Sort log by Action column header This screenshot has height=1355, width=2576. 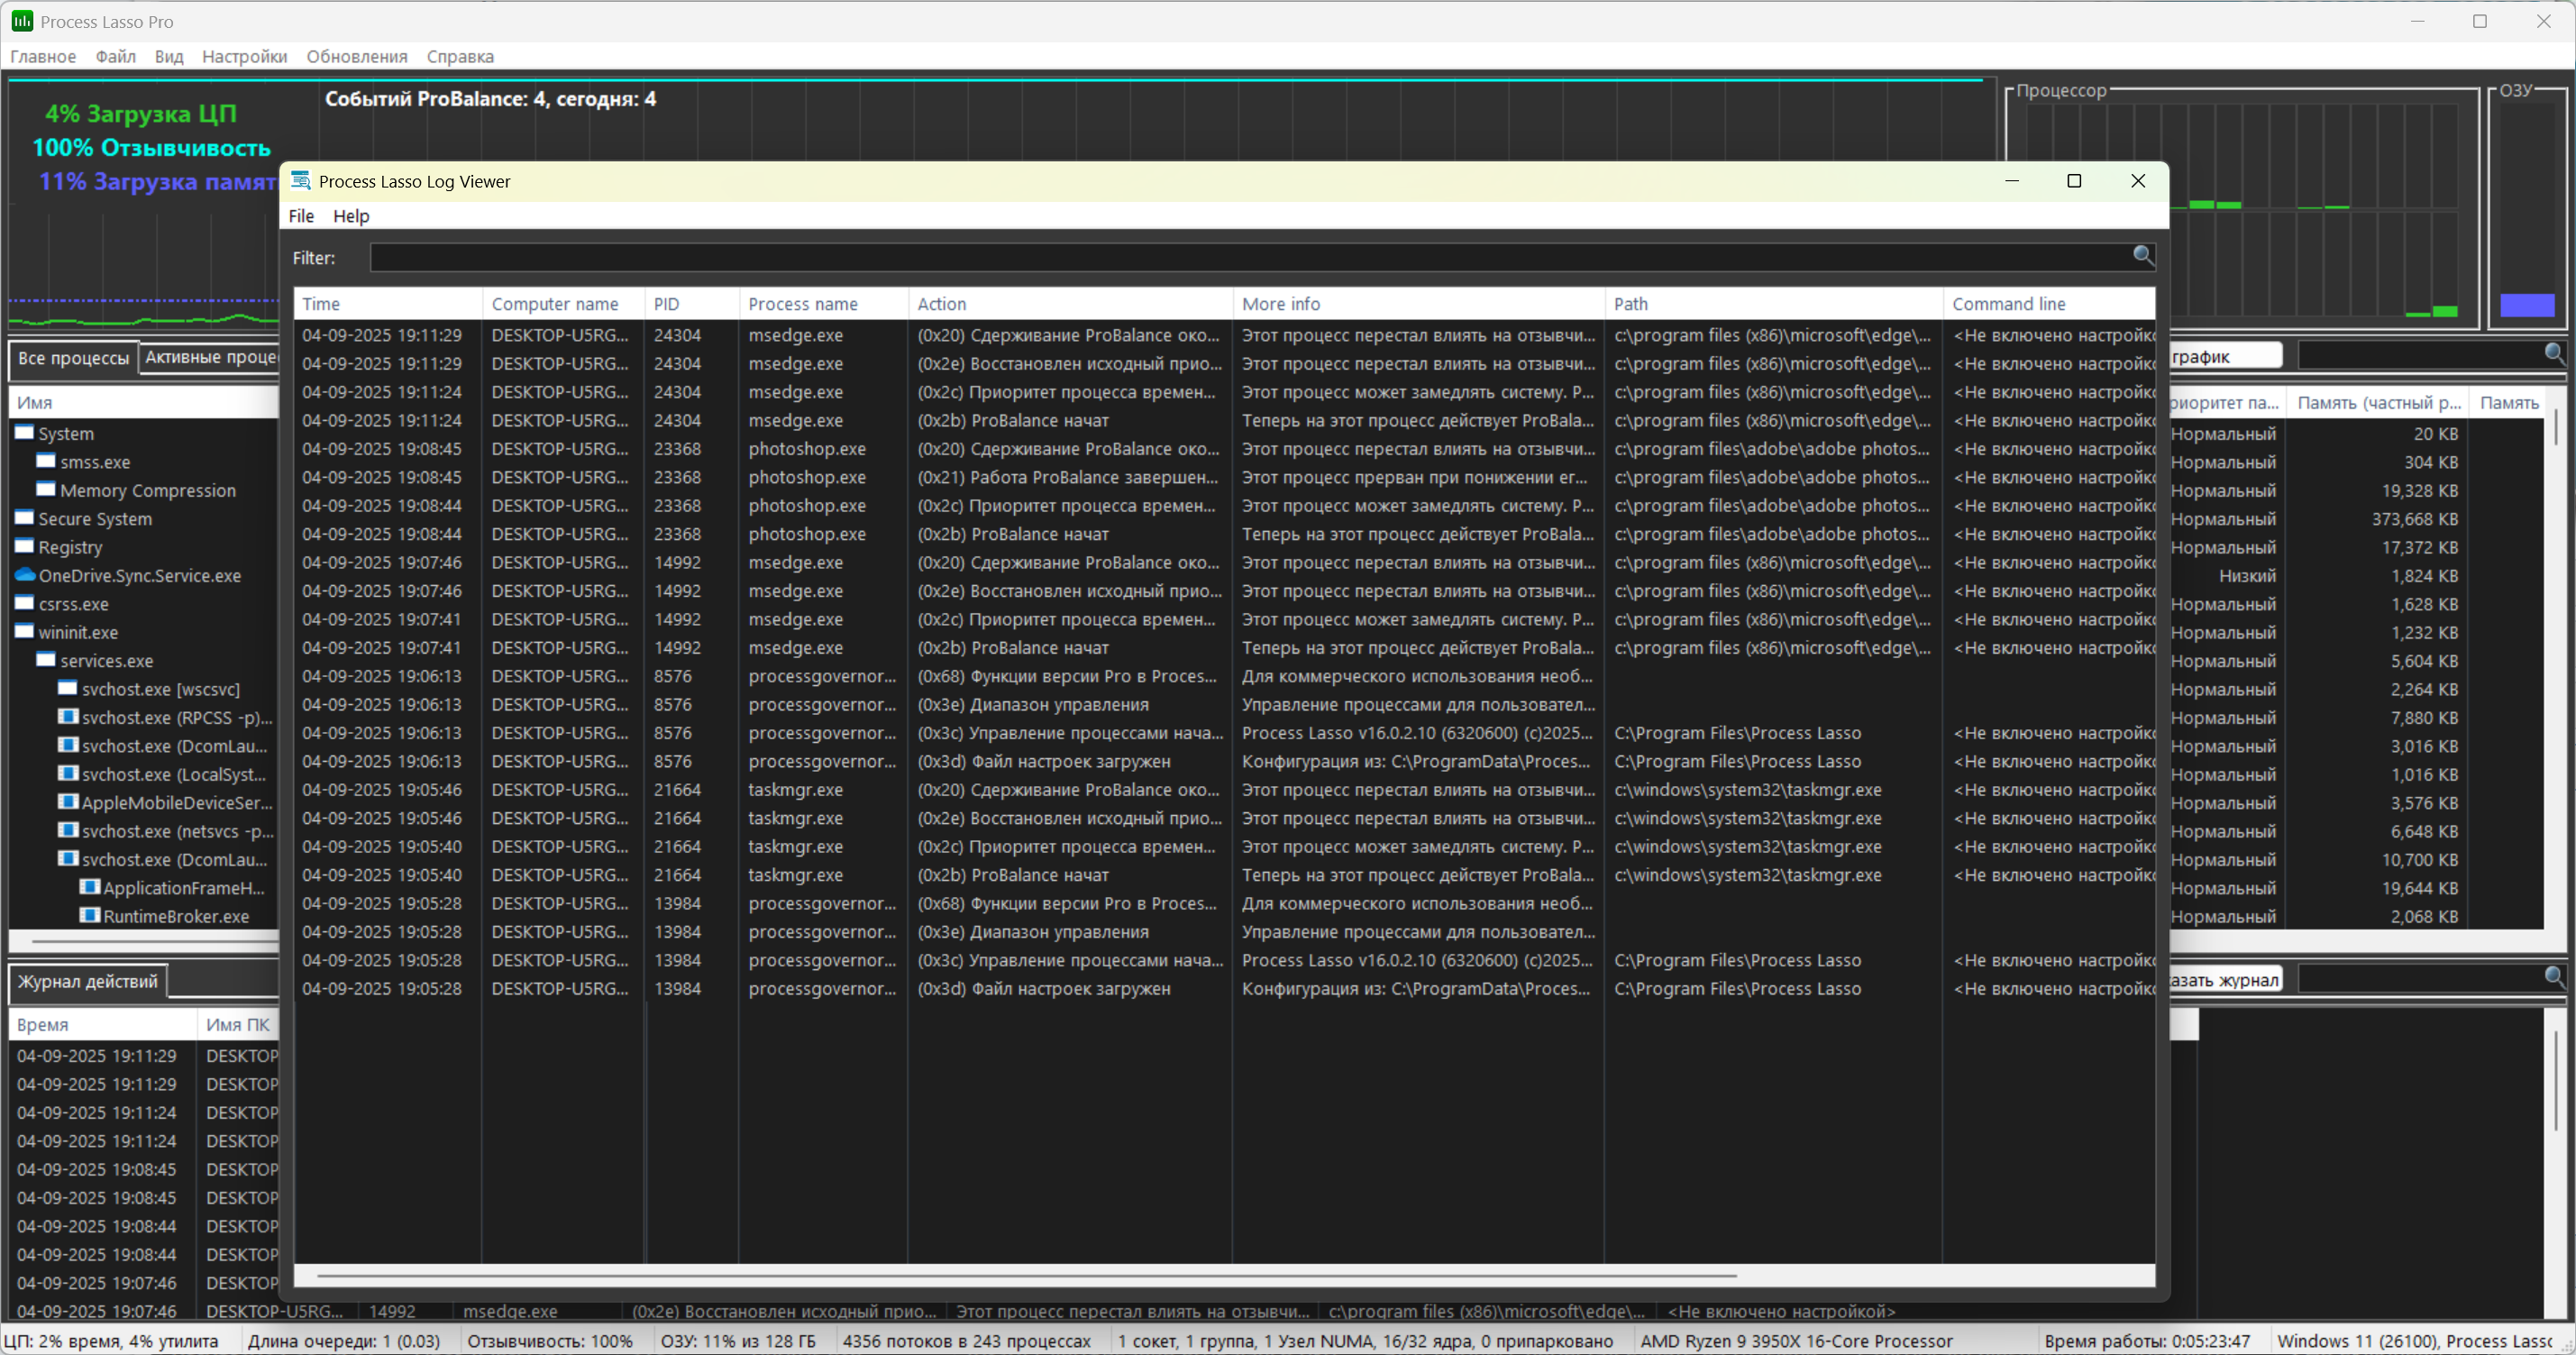coord(941,304)
